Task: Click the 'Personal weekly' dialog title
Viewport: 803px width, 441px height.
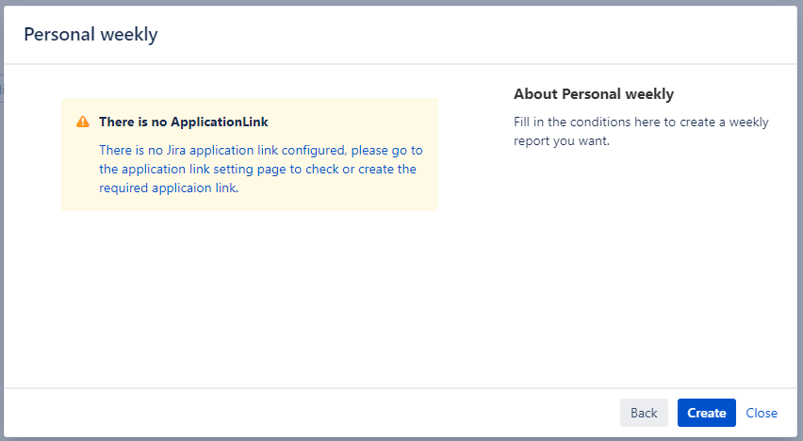Action: pyautogui.click(x=90, y=35)
